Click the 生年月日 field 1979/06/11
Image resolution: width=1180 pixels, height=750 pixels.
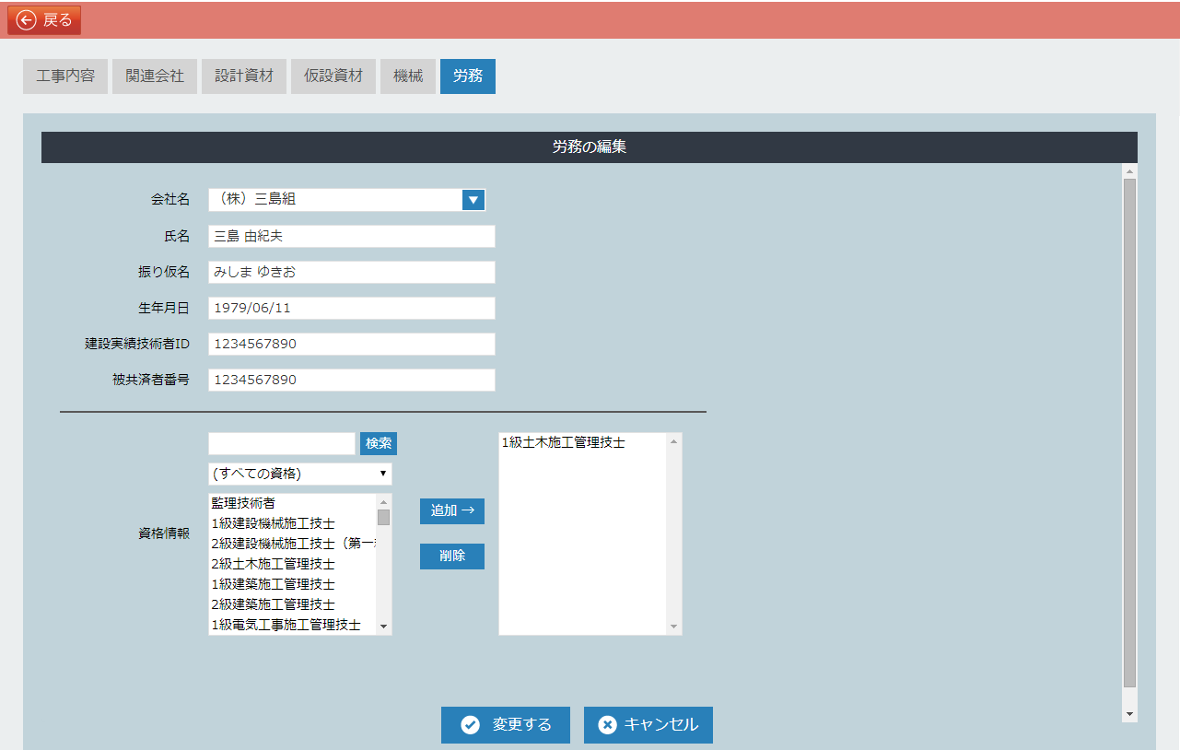pos(352,309)
